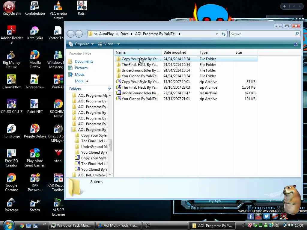307x230 pixels.
Task: Open the address bar history dropdown
Action: click(x=217, y=34)
